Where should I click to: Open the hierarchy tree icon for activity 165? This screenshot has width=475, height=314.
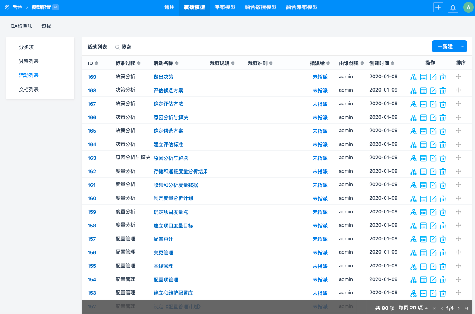coord(413,131)
